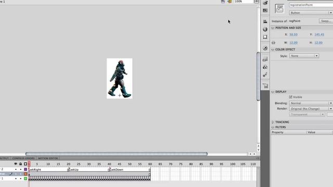The image size is (333, 187).
Task: Click the button symbol icon in Properties
Action: 279,8
